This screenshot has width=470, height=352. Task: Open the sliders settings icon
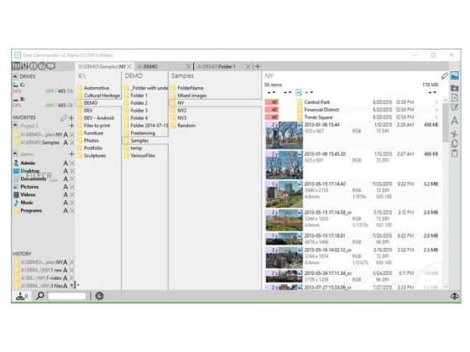click(24, 66)
